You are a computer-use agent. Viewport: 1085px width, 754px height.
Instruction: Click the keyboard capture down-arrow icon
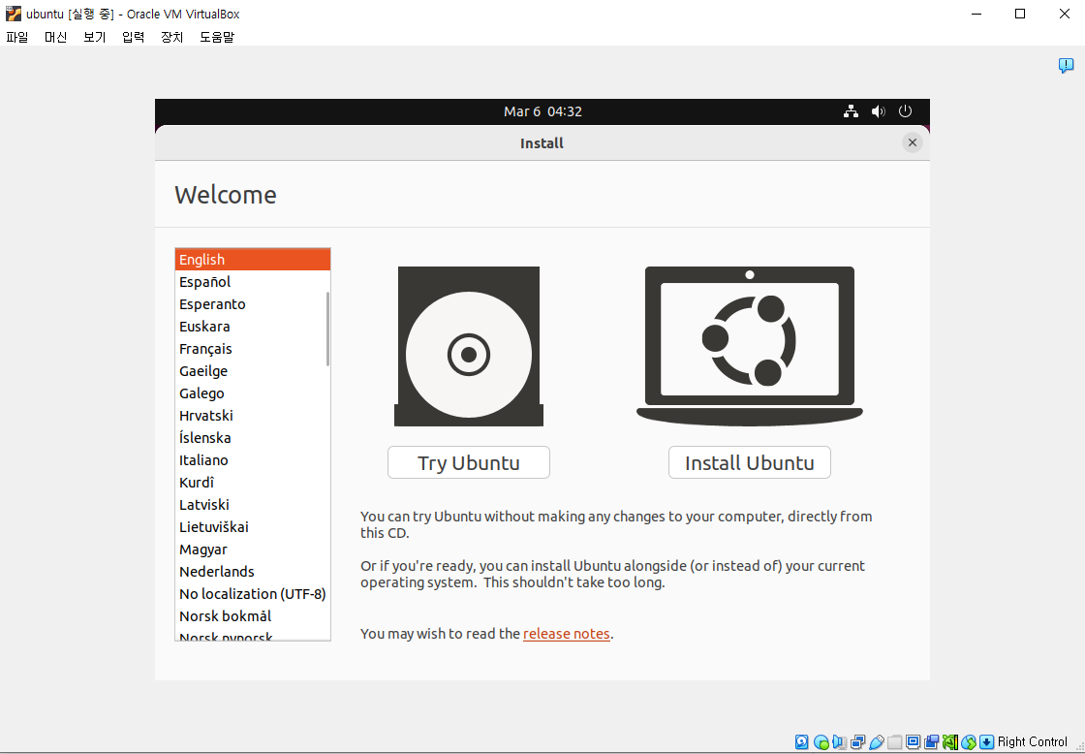click(987, 742)
